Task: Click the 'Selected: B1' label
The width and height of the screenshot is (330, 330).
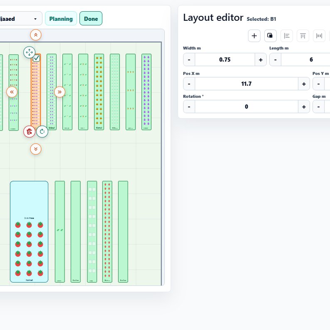Action: (x=261, y=19)
